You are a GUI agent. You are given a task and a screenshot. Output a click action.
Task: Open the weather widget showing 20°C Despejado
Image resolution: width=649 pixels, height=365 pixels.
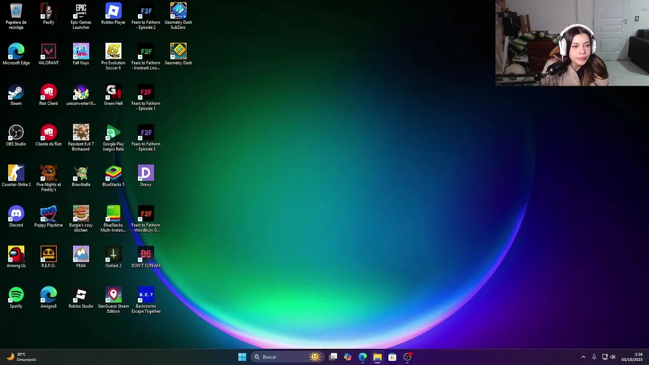pyautogui.click(x=21, y=357)
